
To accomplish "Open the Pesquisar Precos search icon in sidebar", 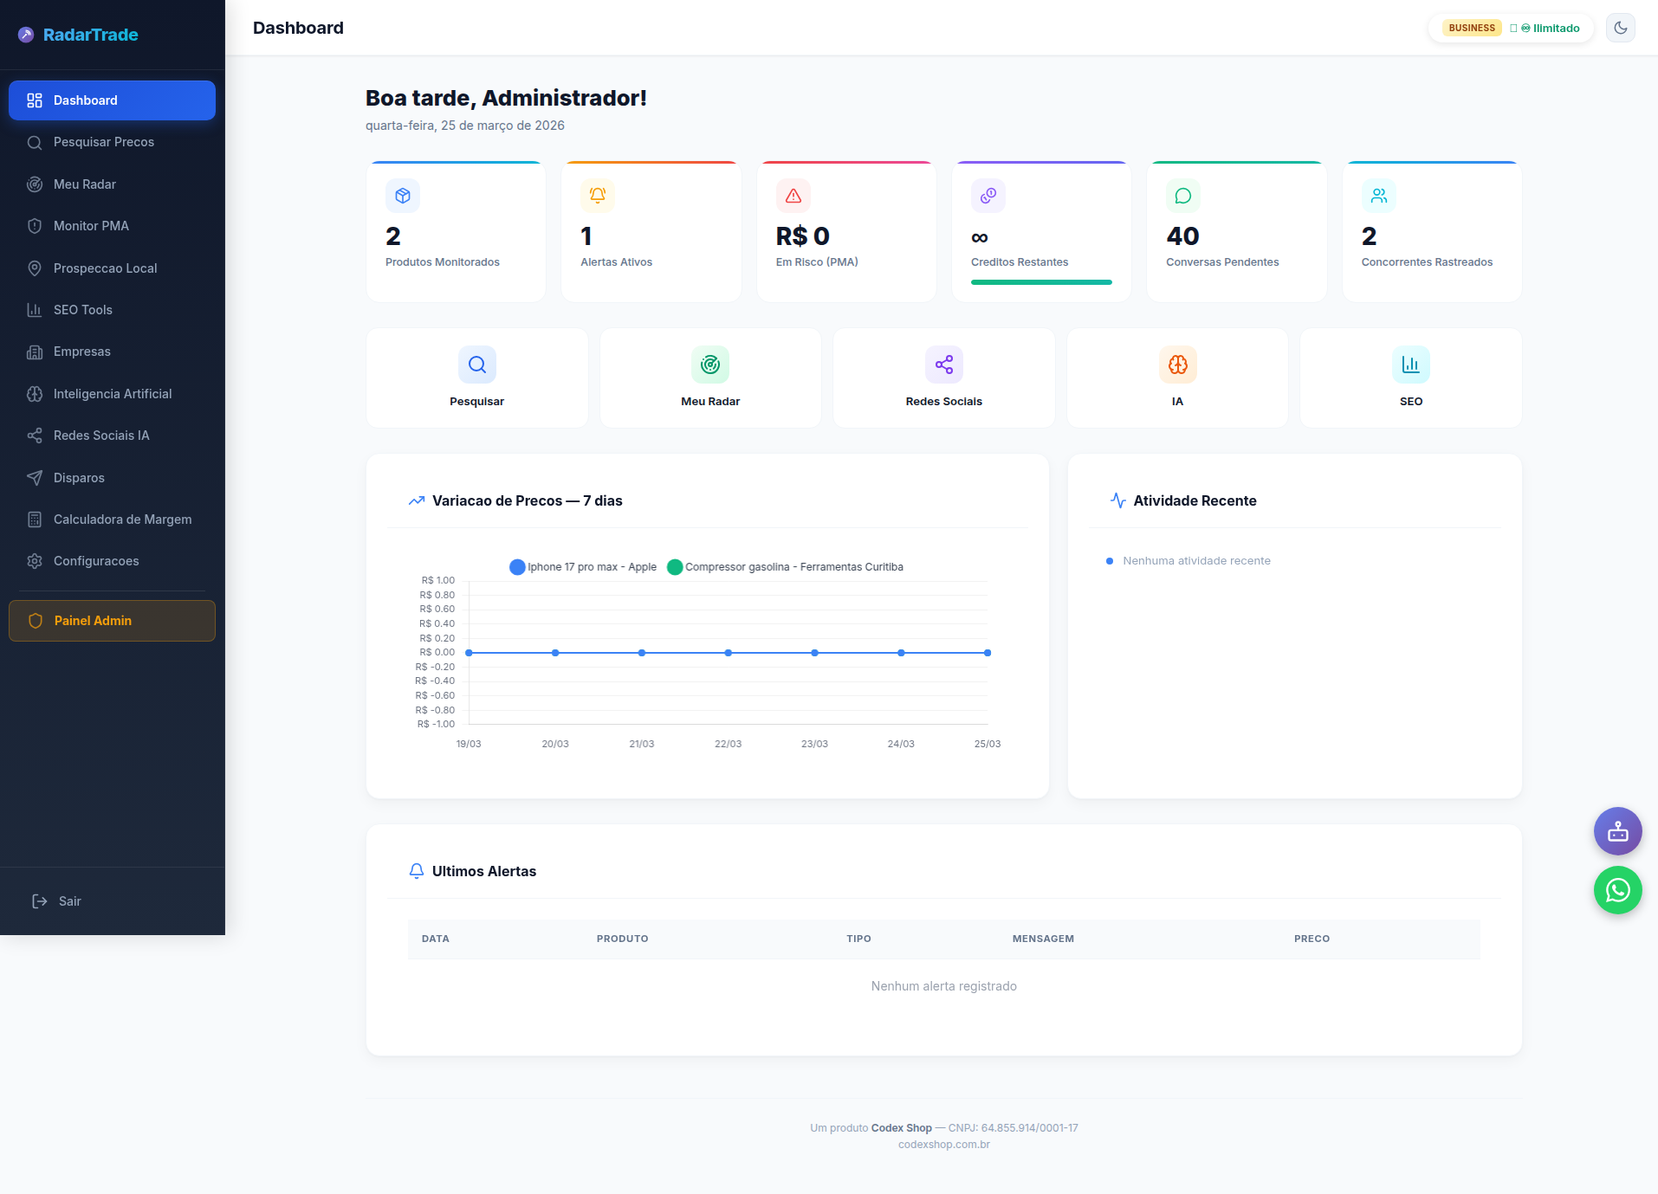I will point(35,142).
